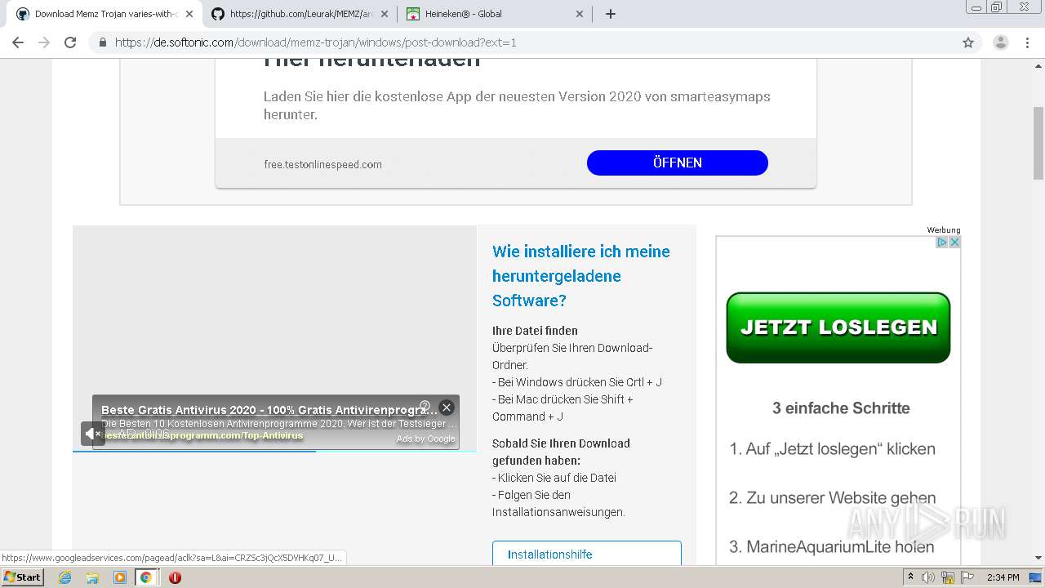This screenshot has width=1045, height=588.
Task: Click the page vertical scrollbar thumb
Action: [1038, 143]
